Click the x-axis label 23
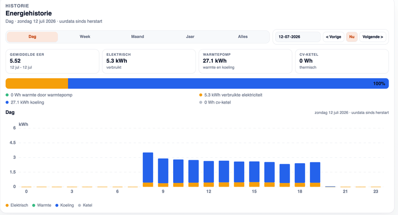The height and width of the screenshot is (215, 398). click(376, 192)
